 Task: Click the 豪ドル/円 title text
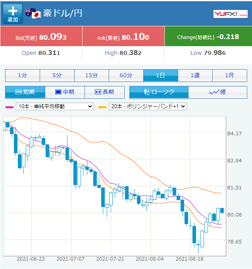[63, 14]
